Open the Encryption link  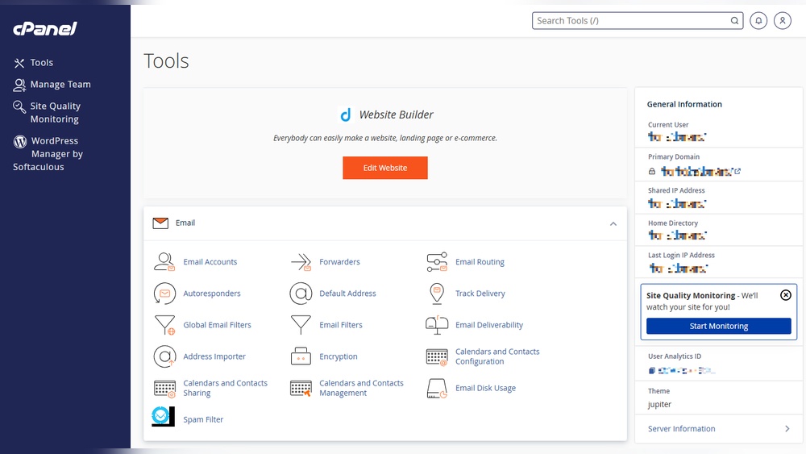click(339, 356)
